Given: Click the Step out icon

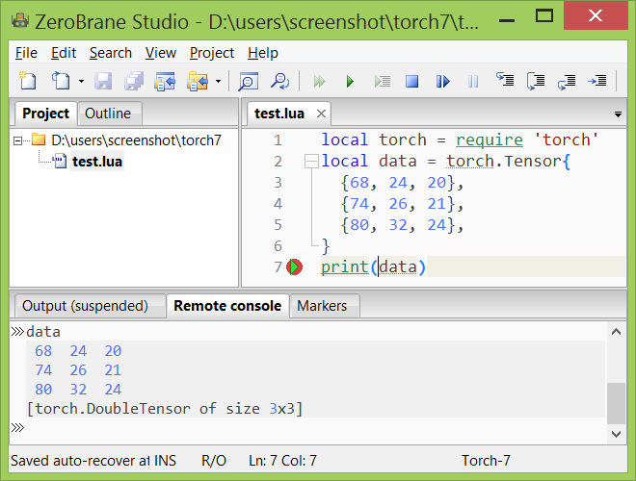Looking at the screenshot, I should tap(567, 82).
